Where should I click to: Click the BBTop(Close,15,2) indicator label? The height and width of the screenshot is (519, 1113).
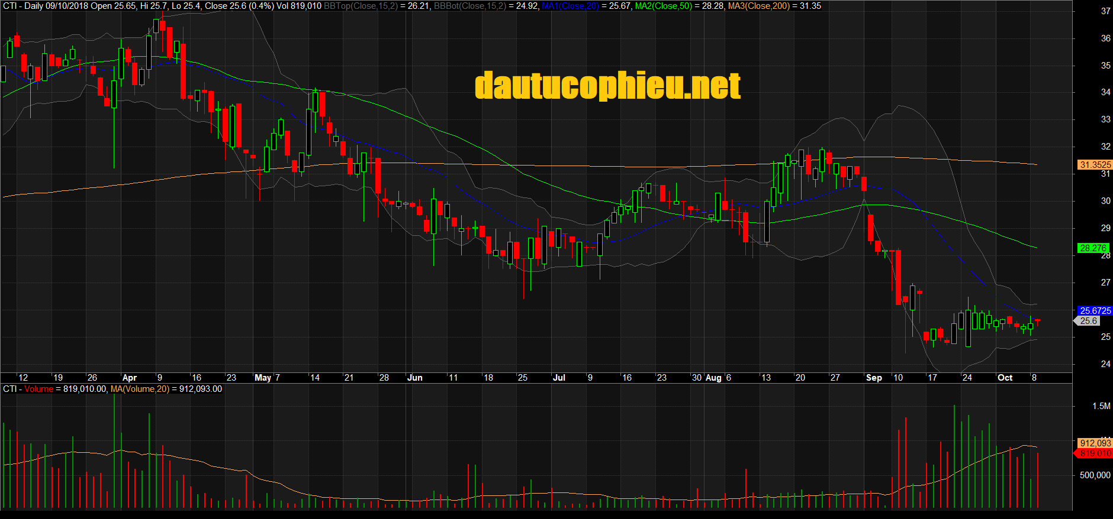pyautogui.click(x=361, y=6)
